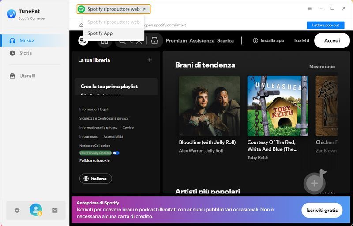Open the mail envelope icon
This screenshot has height=226, width=353.
55,210
